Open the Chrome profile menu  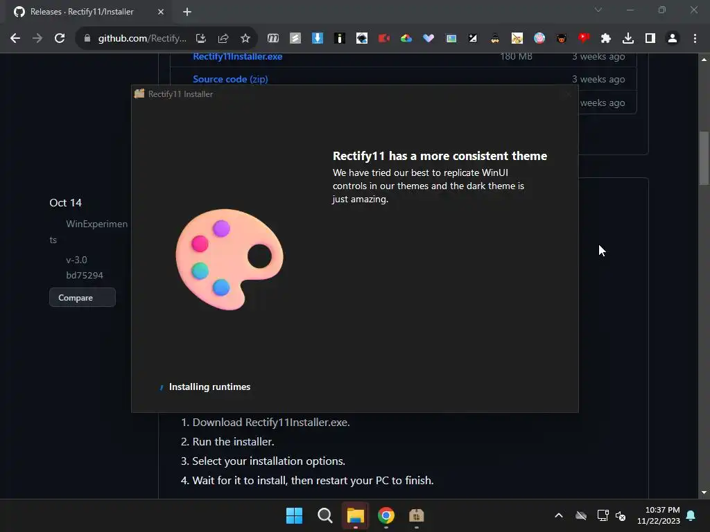click(673, 39)
